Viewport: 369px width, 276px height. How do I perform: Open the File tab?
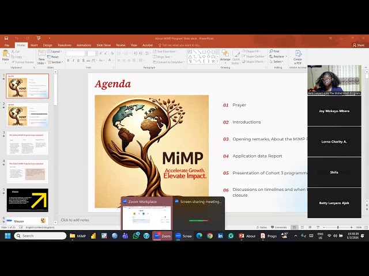click(7, 45)
